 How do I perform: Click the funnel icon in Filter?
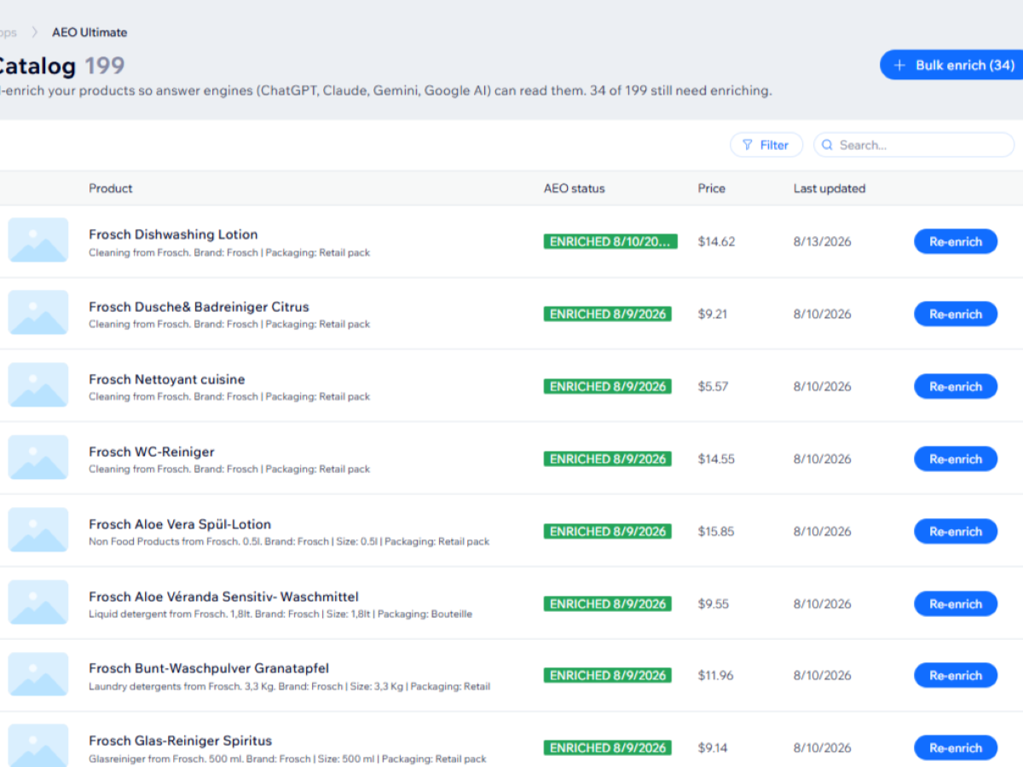coord(748,145)
